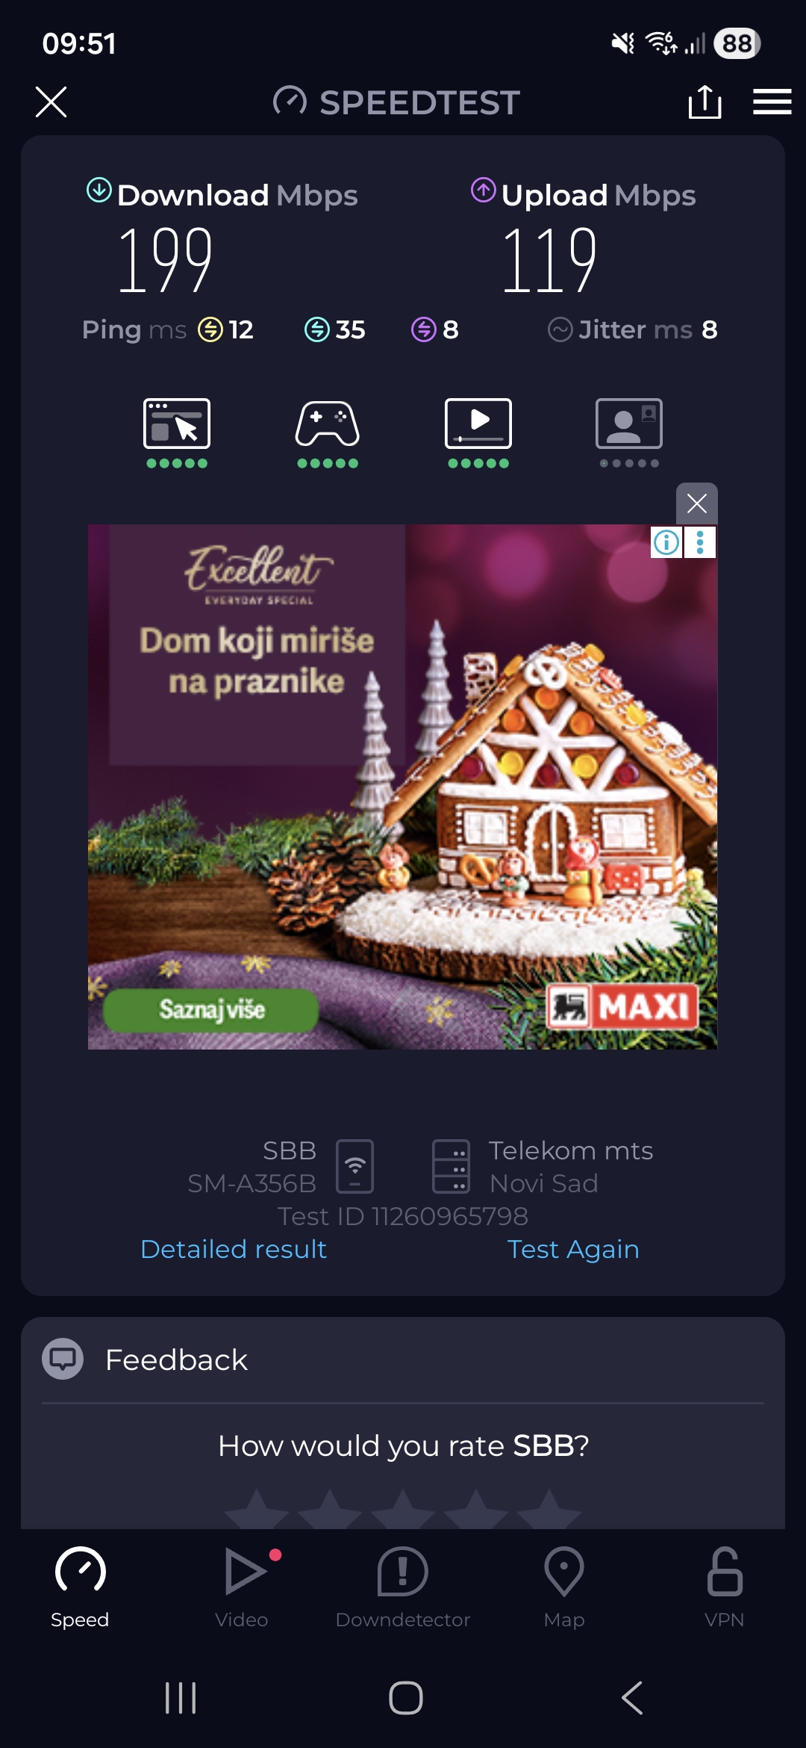Open the Detailed result link
This screenshot has height=1748, width=806.
234,1249
